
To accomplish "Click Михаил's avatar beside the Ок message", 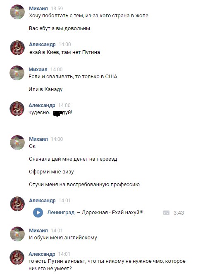I will coord(17,143).
